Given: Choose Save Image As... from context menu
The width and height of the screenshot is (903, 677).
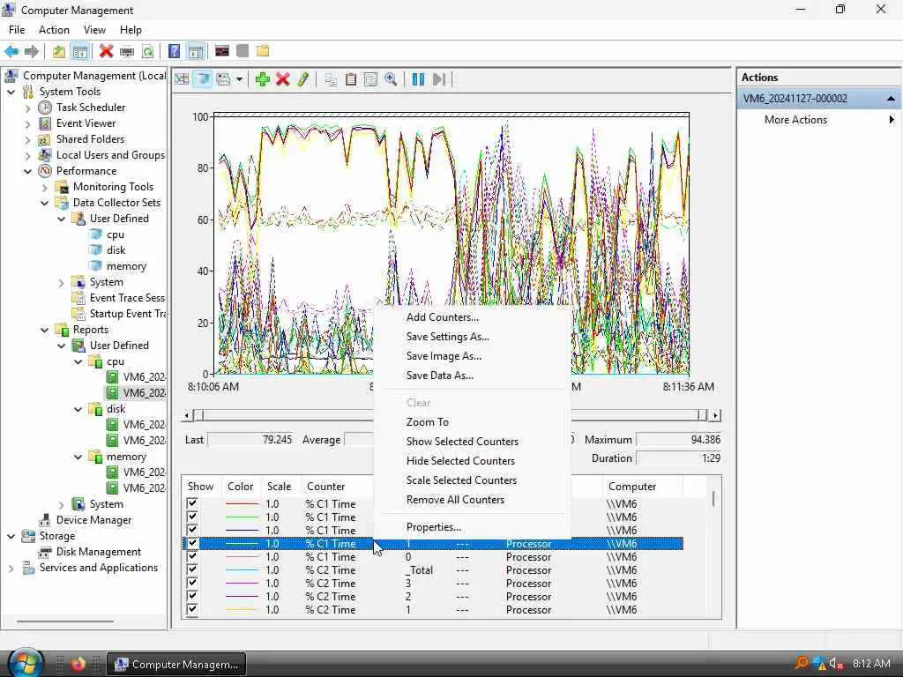Looking at the screenshot, I should (x=444, y=356).
